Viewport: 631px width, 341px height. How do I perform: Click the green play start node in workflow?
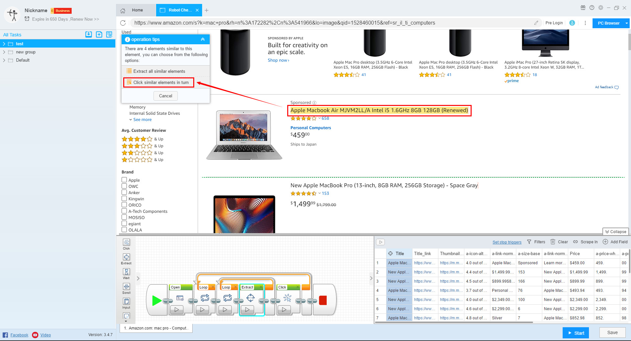tap(157, 300)
